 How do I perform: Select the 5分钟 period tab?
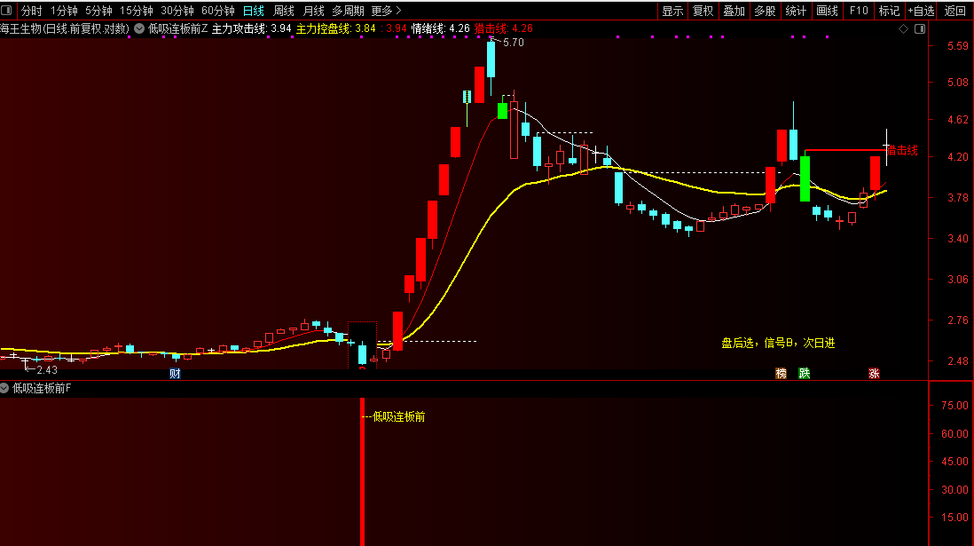coord(98,11)
